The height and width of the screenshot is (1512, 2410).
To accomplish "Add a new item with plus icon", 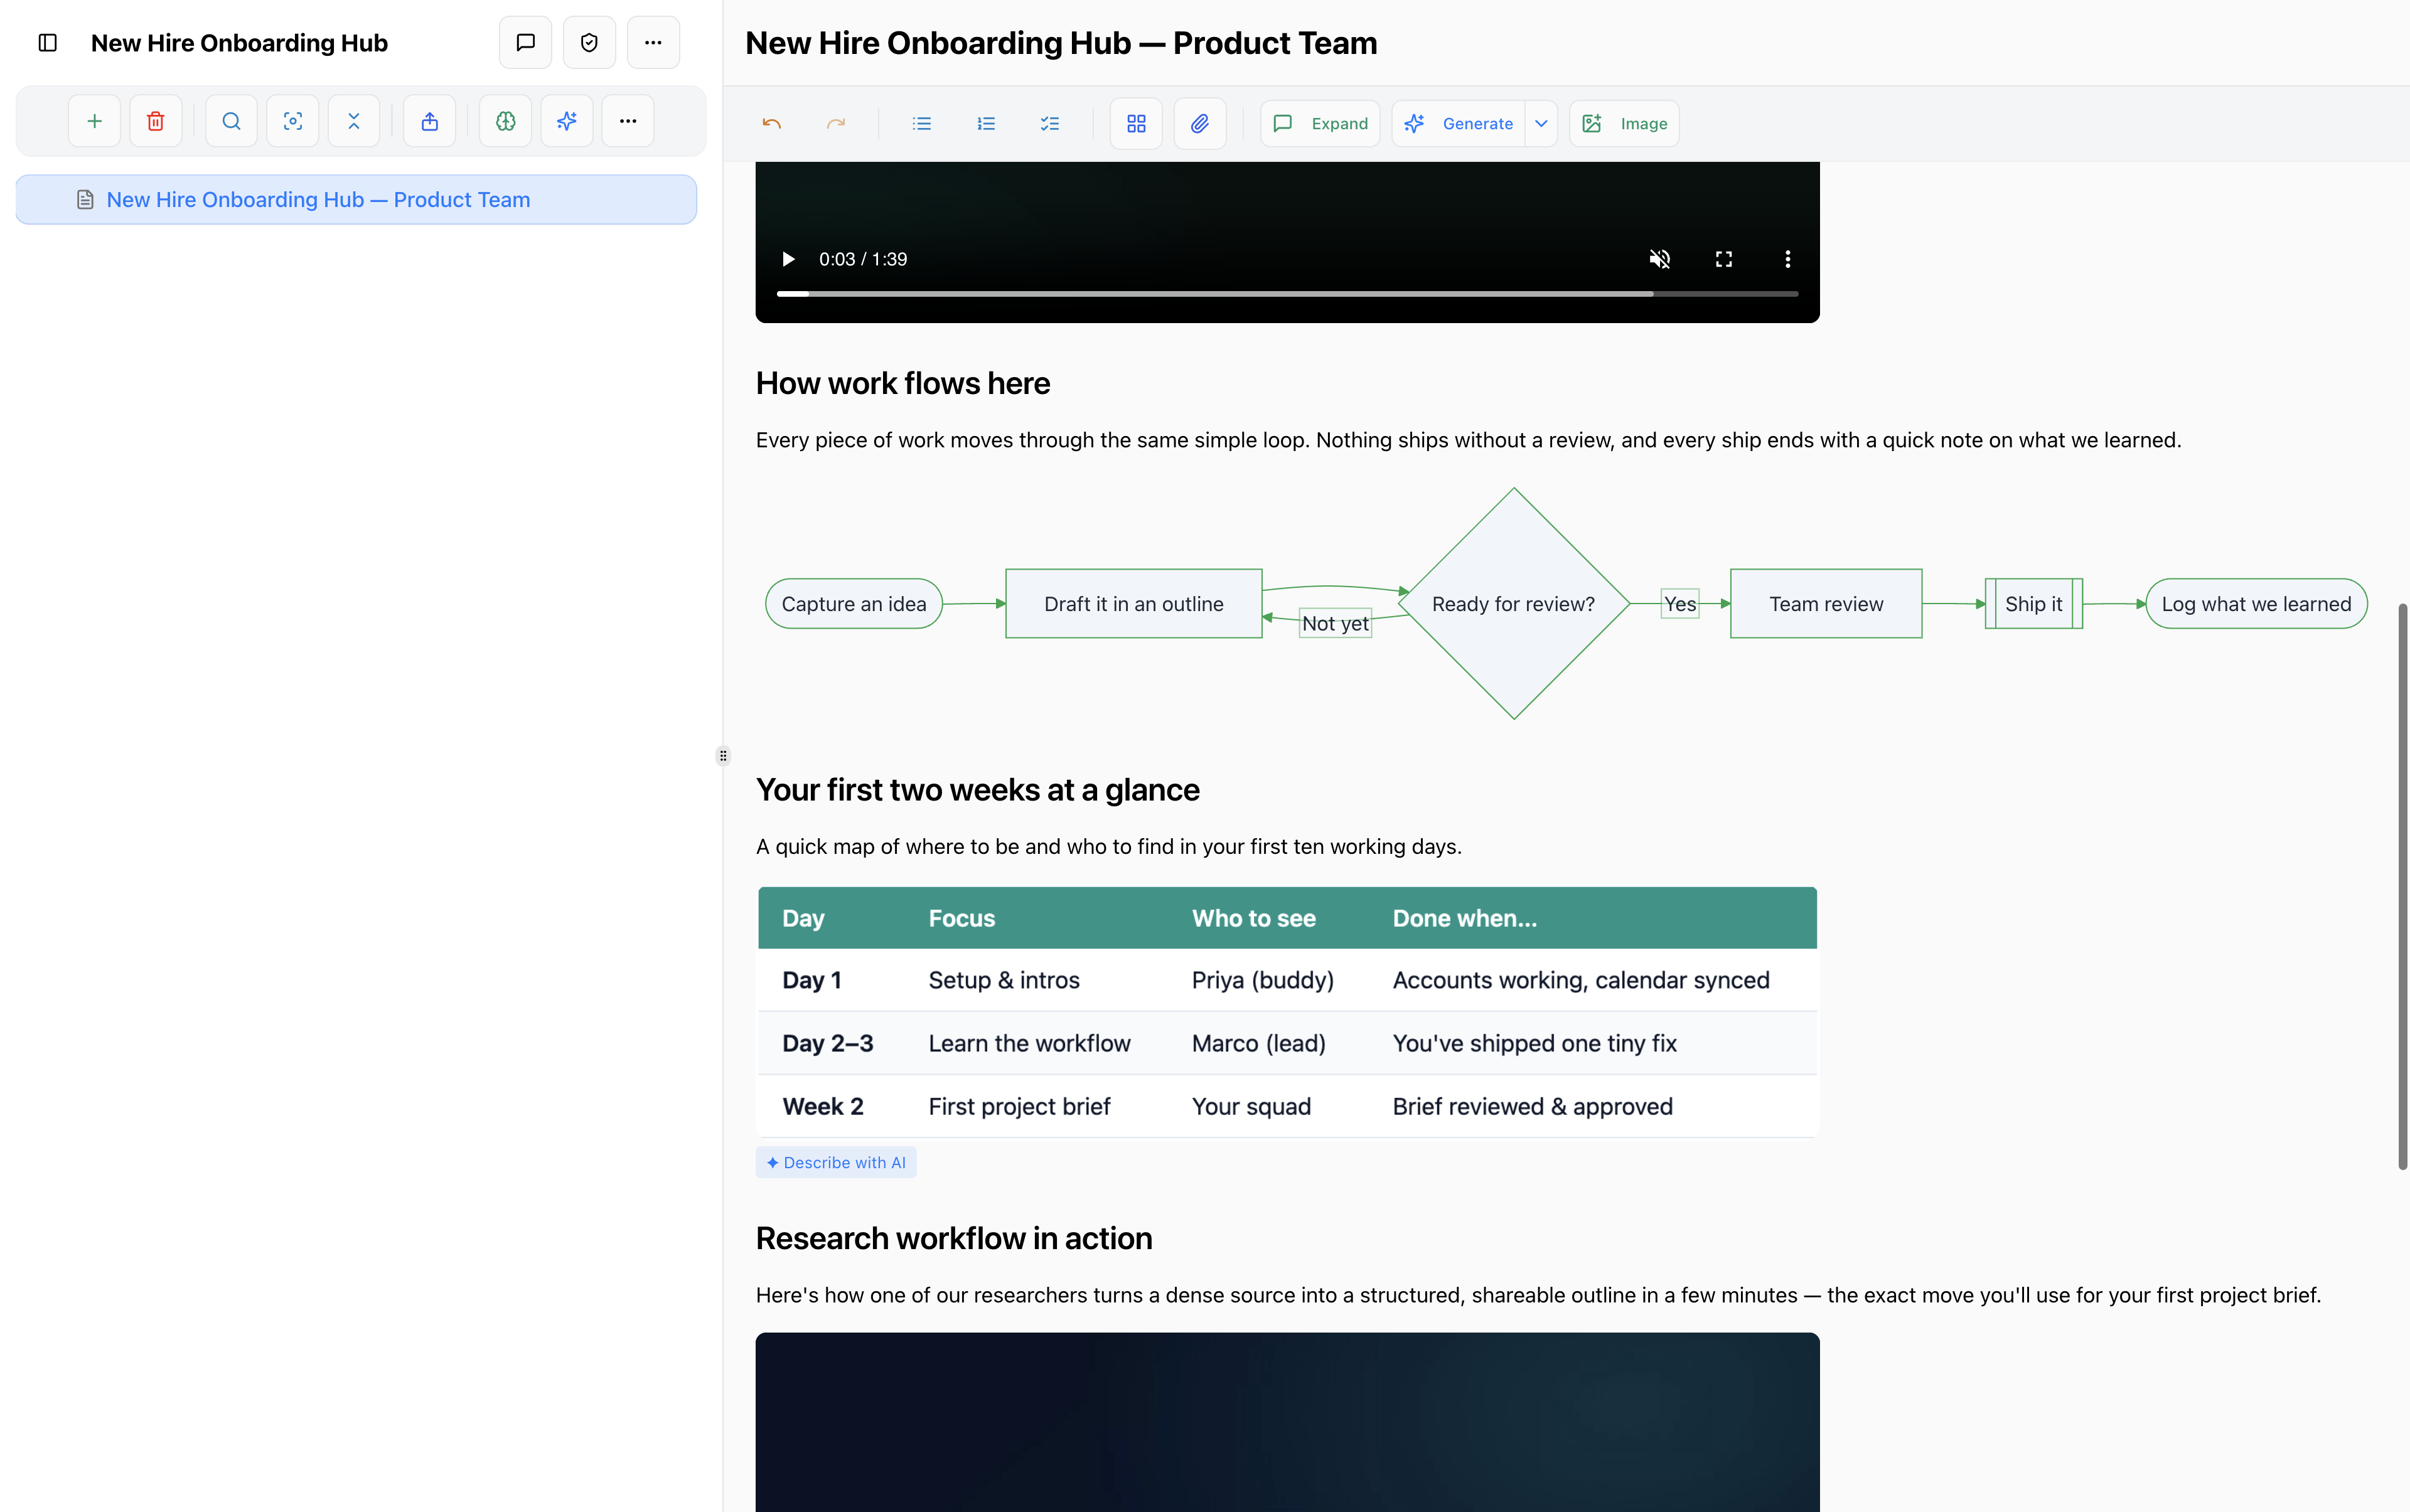I will 94,121.
